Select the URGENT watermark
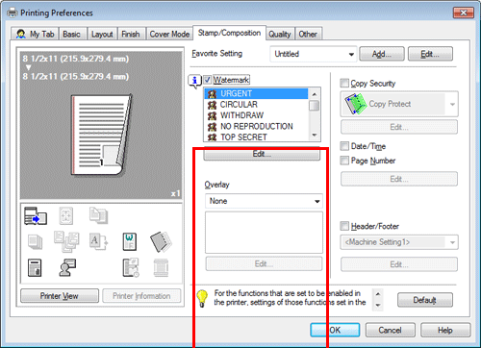This screenshot has width=481, height=348. [x=256, y=93]
